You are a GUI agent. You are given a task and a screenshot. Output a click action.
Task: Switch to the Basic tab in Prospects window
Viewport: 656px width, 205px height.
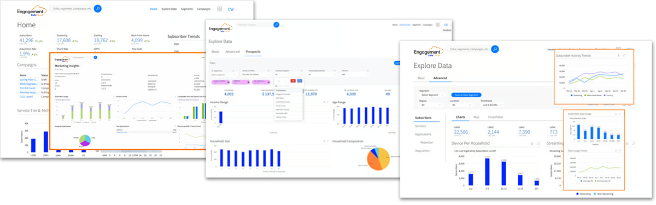click(x=215, y=51)
